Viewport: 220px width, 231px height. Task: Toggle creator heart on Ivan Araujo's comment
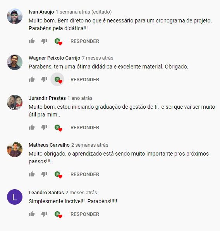[x=58, y=41]
